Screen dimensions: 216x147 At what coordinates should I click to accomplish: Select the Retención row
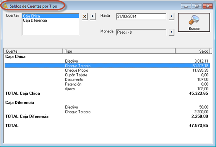click(107, 84)
